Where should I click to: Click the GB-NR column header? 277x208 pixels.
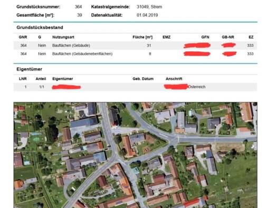click(228, 37)
